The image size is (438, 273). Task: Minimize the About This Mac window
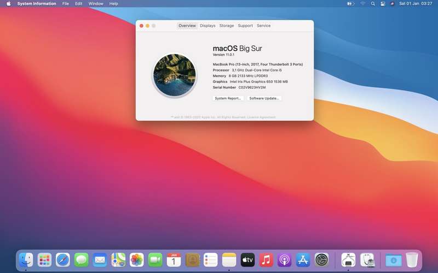pos(147,26)
